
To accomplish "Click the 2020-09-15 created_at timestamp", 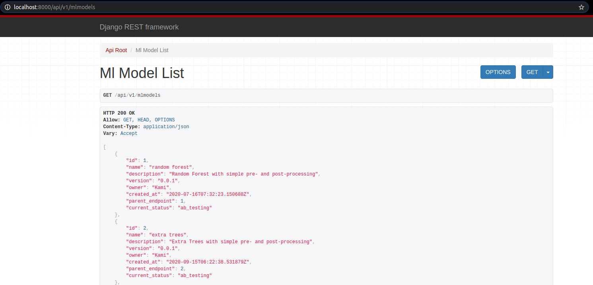I will click(x=206, y=262).
